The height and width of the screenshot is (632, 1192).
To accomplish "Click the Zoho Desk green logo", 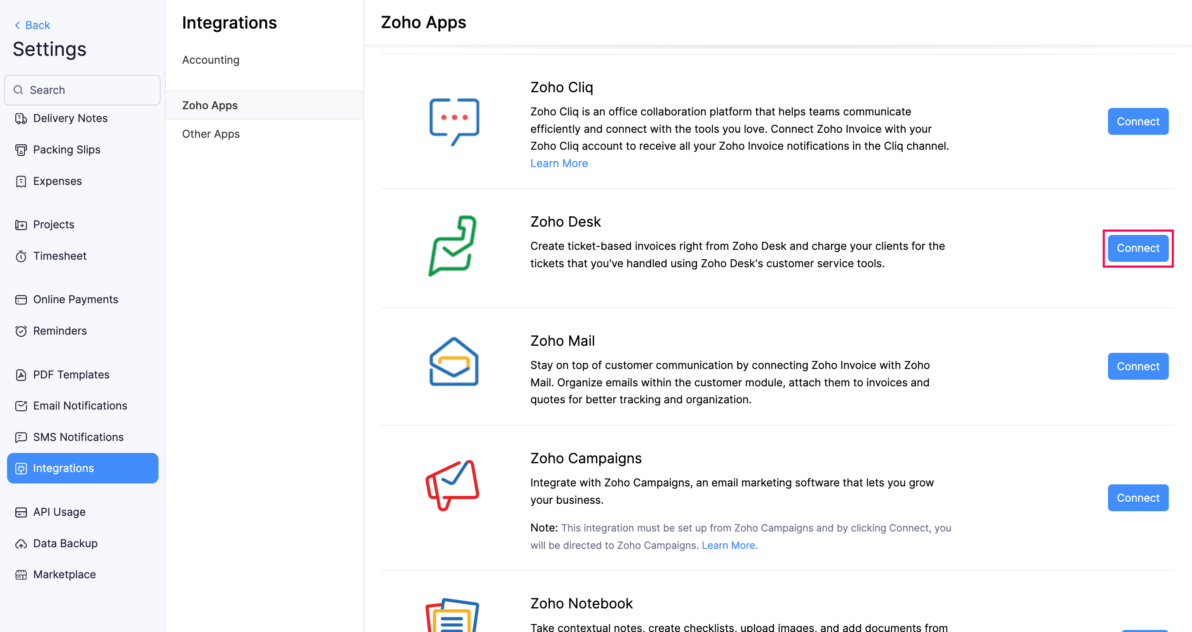I will click(452, 246).
